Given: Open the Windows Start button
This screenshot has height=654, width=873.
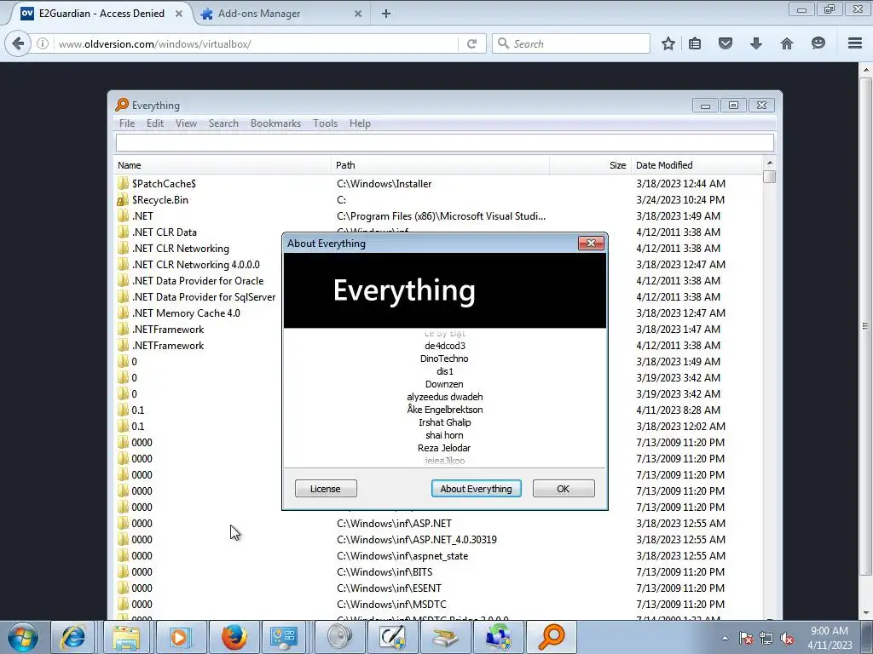Looking at the screenshot, I should pyautogui.click(x=23, y=637).
